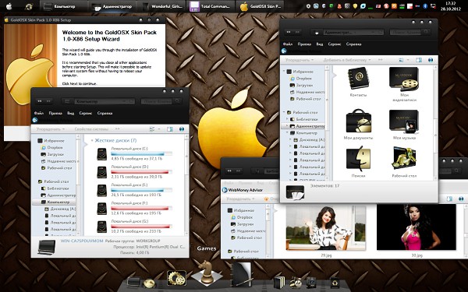Open Упорядочить dropdown in Компьютер window
The width and height of the screenshot is (468, 292).
click(51, 129)
